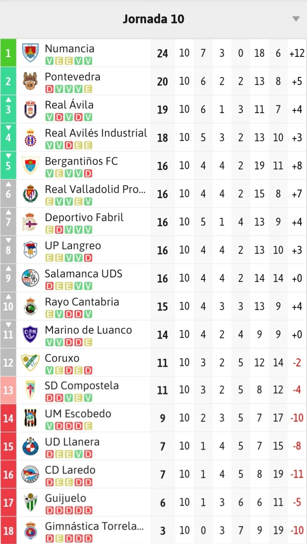The image size is (307, 544).
Task: Click the +12 goal difference of Numancia
Action: pyautogui.click(x=296, y=53)
